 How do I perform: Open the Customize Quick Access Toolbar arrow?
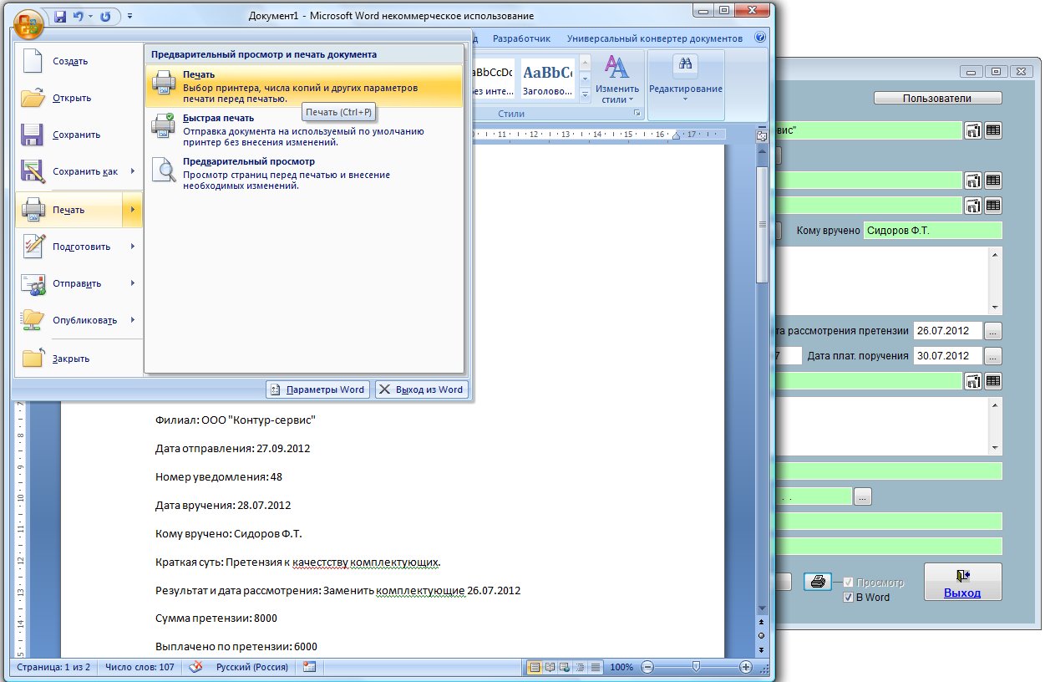[x=131, y=16]
